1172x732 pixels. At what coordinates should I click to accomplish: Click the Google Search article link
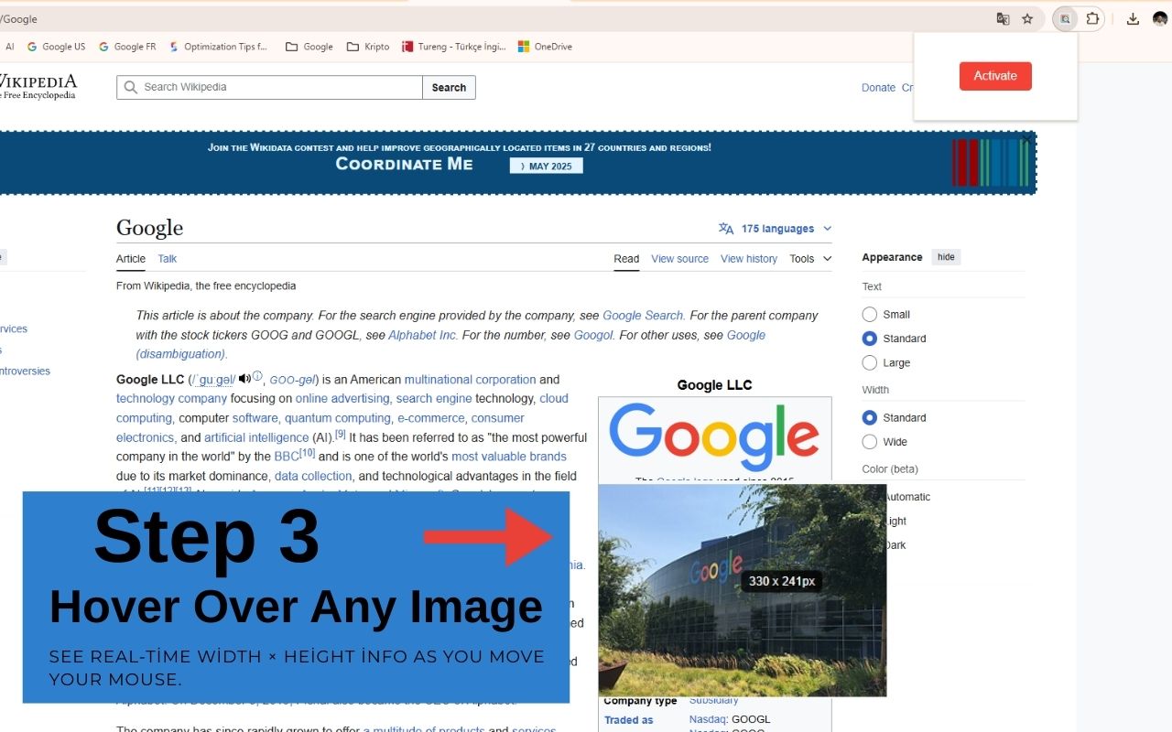pos(643,316)
